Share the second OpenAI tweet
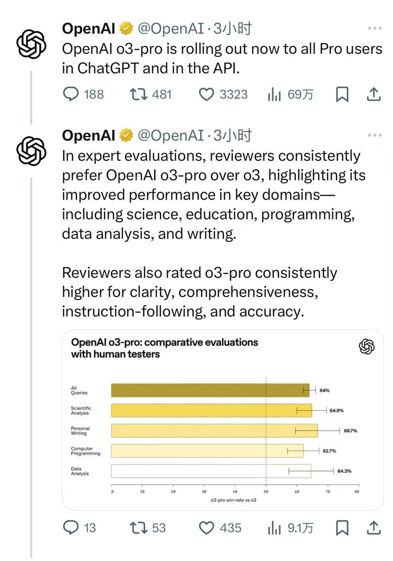This screenshot has width=393, height=561. [374, 528]
